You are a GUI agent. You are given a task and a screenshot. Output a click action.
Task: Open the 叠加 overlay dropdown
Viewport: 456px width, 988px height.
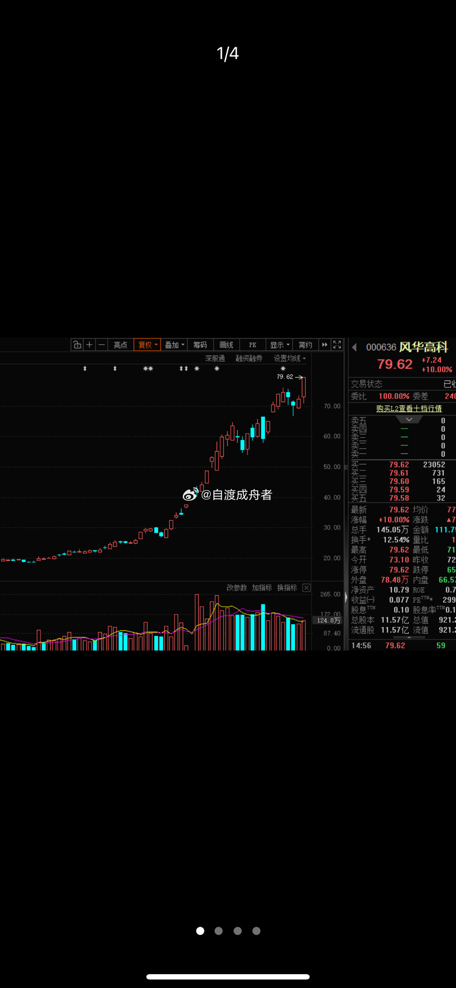tap(174, 345)
